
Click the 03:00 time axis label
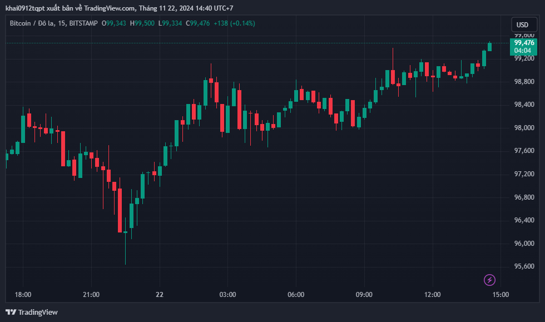[227, 295]
